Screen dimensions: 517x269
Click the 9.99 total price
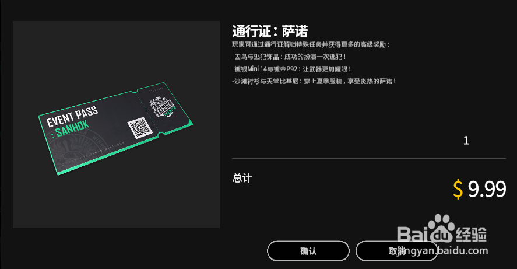pyautogui.click(x=487, y=189)
